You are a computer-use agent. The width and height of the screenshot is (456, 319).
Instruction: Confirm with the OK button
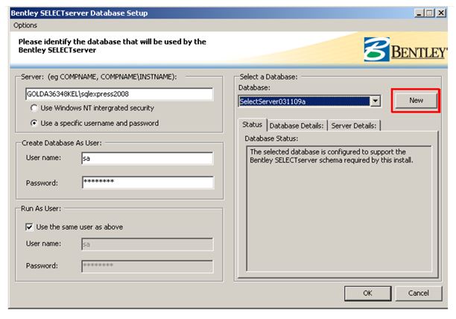367,294
